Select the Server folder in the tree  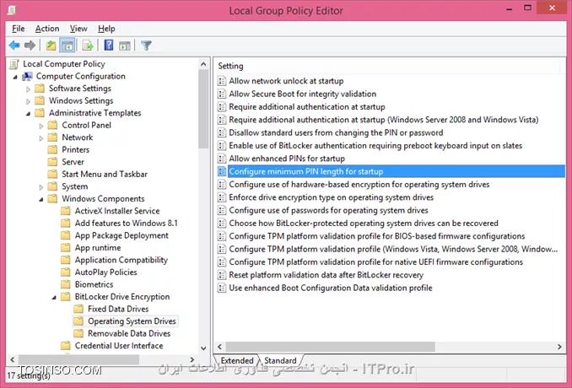73,162
